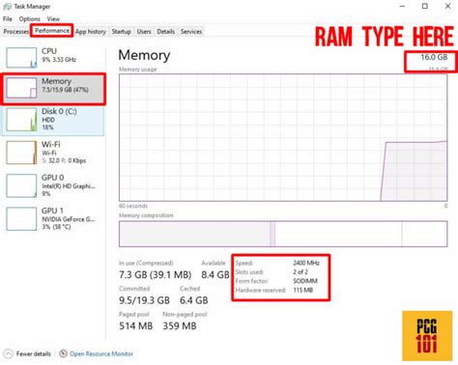This screenshot has height=365, width=458.
Task: Click the Fewer details arrow icon
Action: pos(8,353)
